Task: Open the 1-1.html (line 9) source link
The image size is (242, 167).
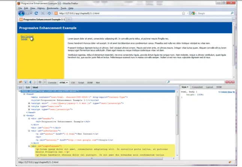Action: 226,92
